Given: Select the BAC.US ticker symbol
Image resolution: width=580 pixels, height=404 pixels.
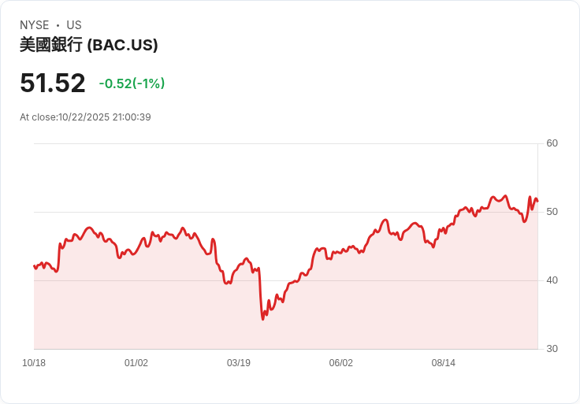Looking at the screenshot, I should (122, 45).
